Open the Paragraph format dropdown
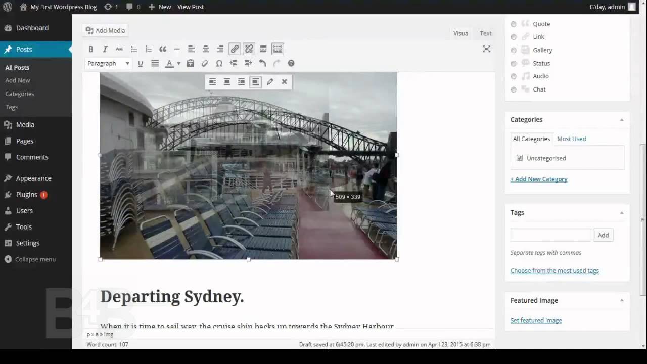The width and height of the screenshot is (647, 364). (108, 63)
